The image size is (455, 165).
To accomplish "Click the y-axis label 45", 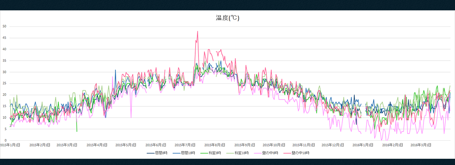I will (x=5, y=38).
